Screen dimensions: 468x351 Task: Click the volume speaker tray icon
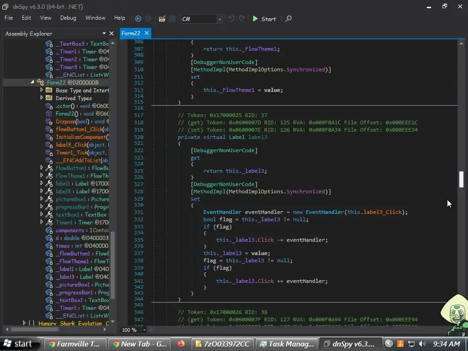tap(422, 344)
